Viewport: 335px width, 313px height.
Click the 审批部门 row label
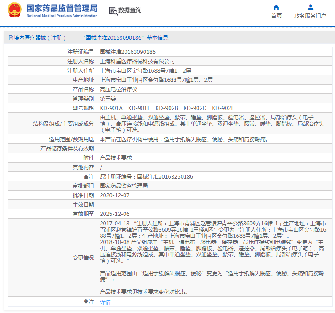point(83,186)
